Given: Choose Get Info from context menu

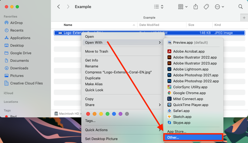Looking at the screenshot, I should 92,60.
